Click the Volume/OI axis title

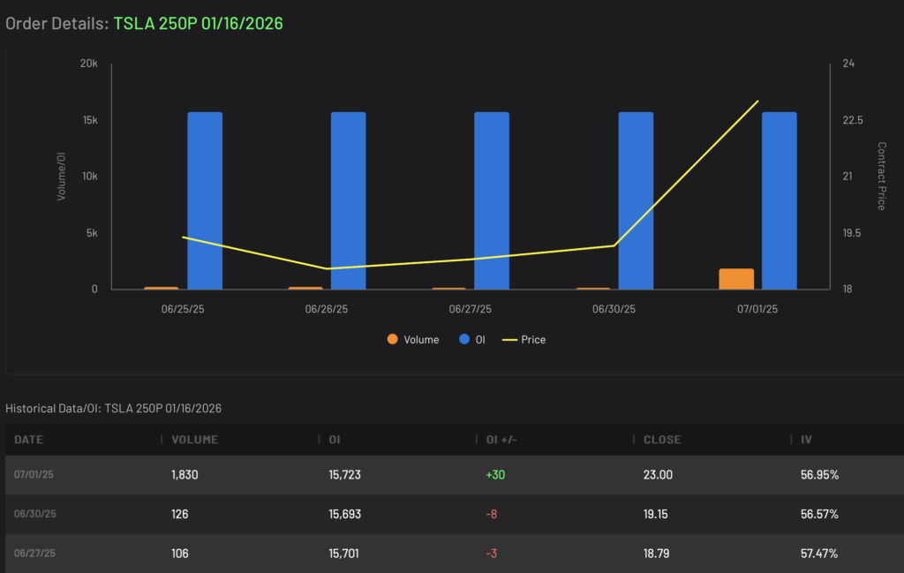coord(61,177)
